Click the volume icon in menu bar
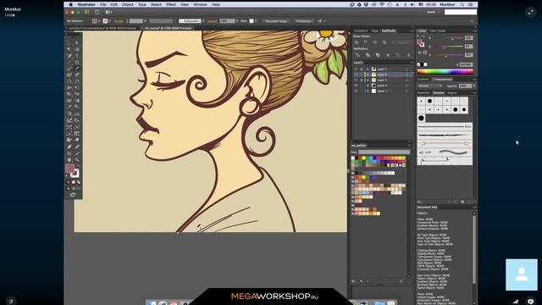This screenshot has height=305, width=542. 412,4
